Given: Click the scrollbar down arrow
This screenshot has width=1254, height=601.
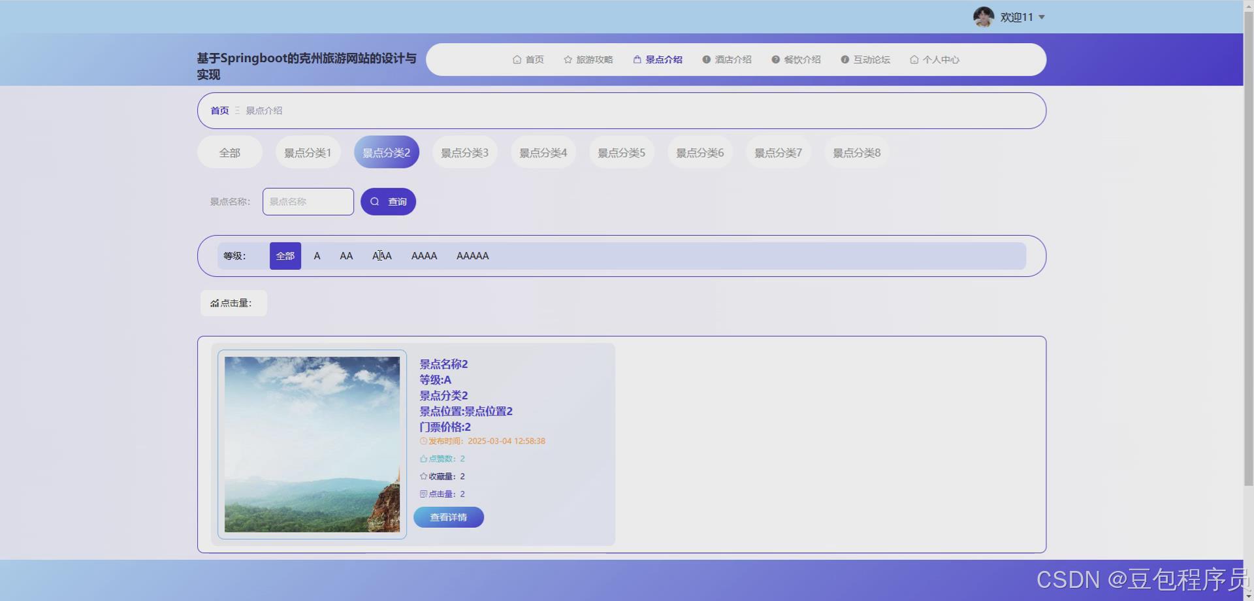Looking at the screenshot, I should click(x=1248, y=595).
